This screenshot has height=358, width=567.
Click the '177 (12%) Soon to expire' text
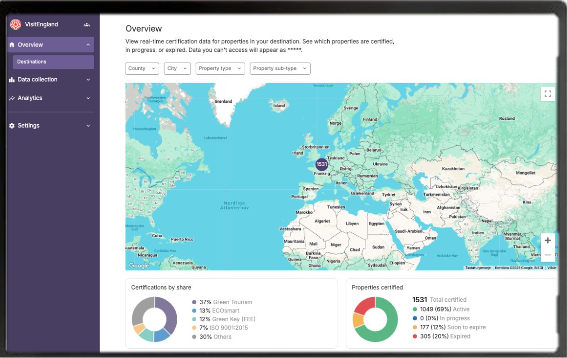[453, 327]
